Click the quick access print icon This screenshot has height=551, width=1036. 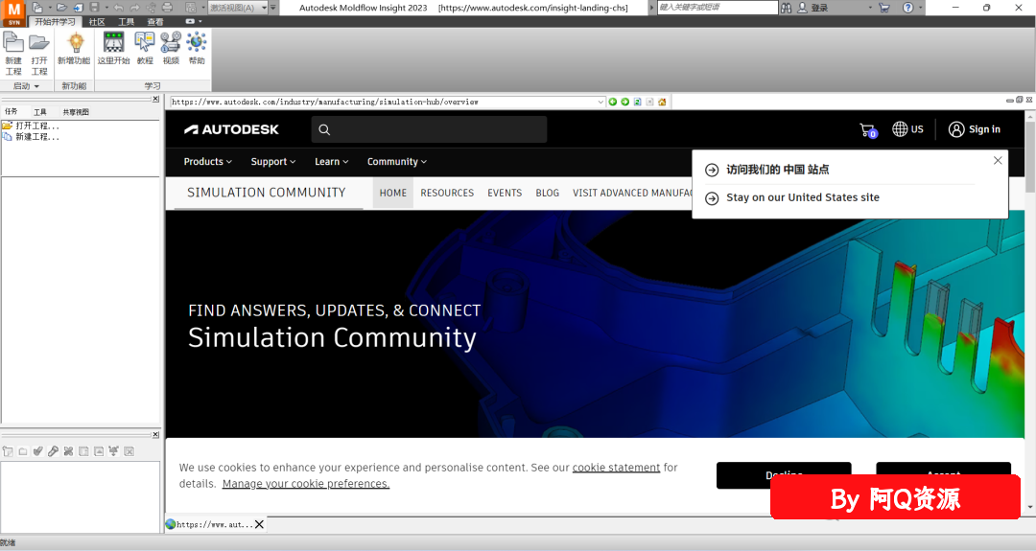click(x=167, y=8)
